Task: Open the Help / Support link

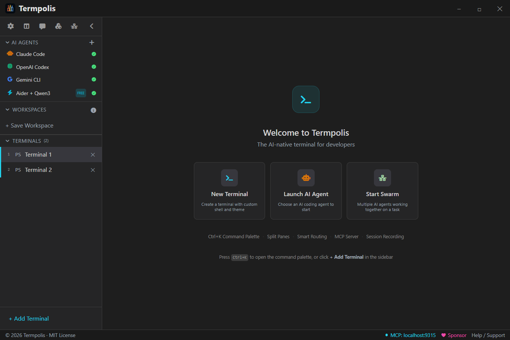Action: pos(488,335)
